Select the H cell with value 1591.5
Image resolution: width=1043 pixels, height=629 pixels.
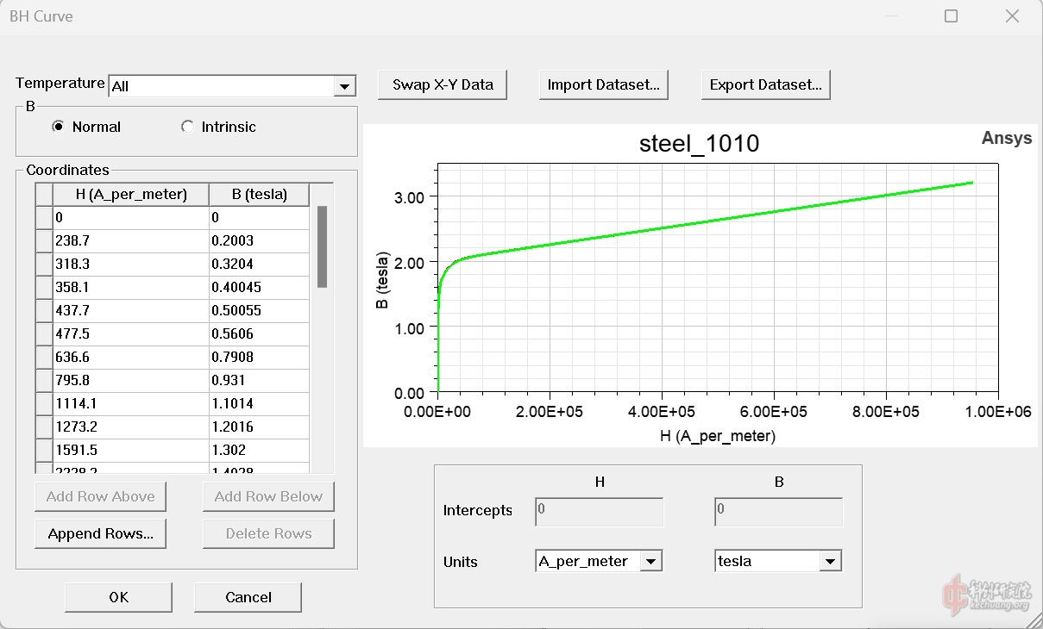click(x=131, y=450)
